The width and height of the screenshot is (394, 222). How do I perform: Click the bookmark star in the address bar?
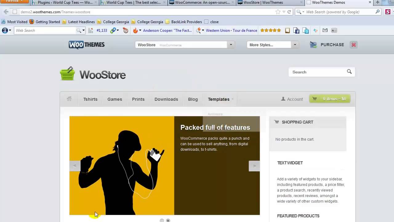[x=278, y=12]
